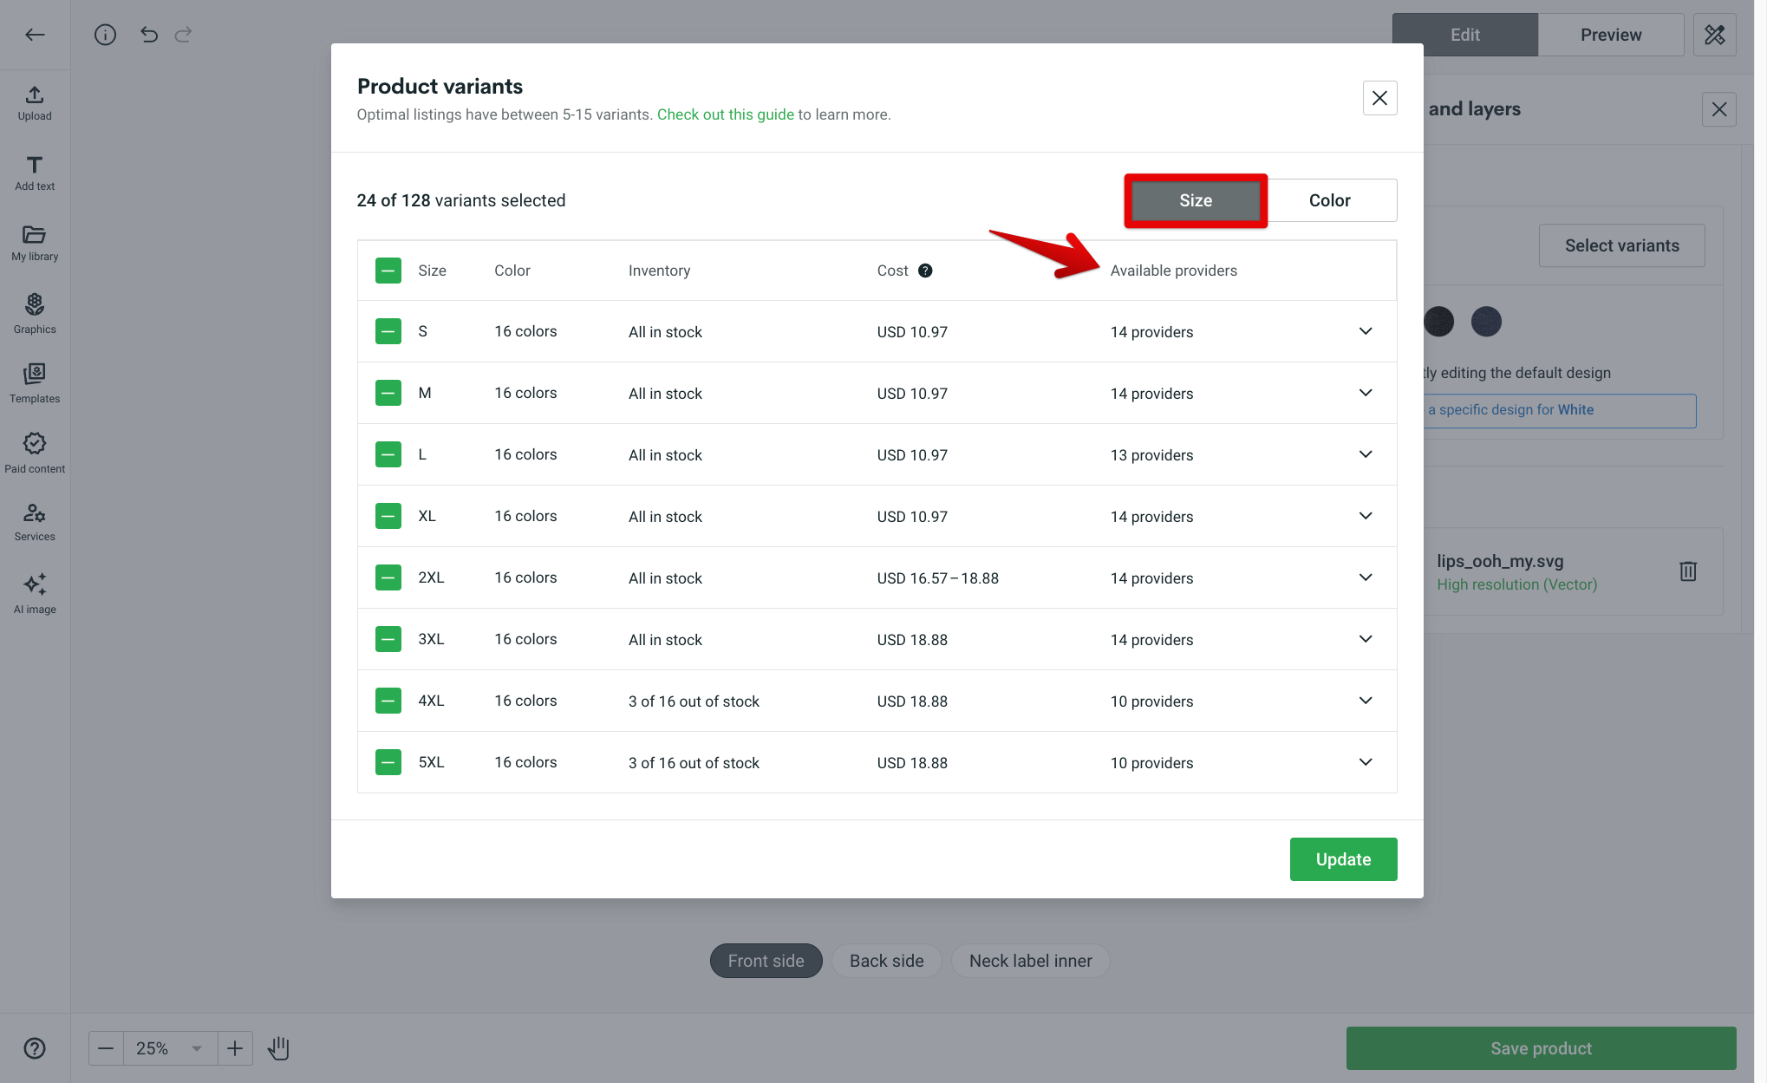Switch to the Back side view

(886, 960)
